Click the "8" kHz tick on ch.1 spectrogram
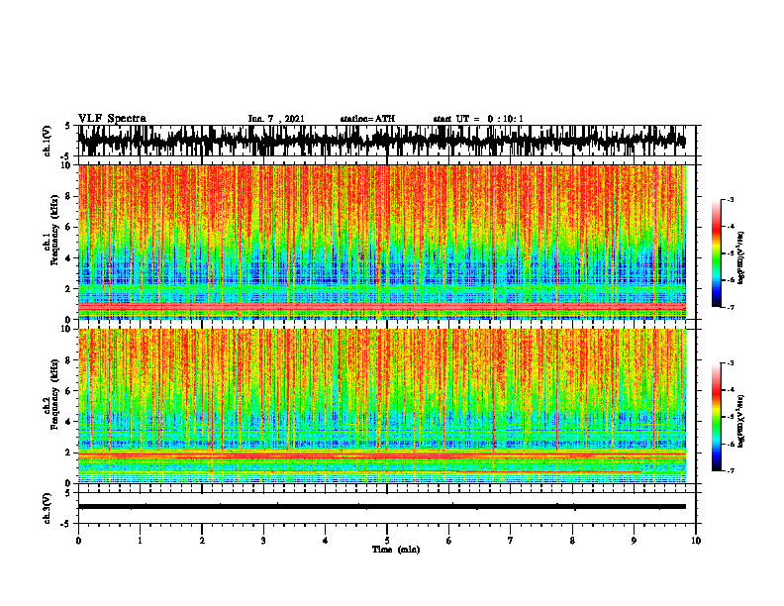The height and width of the screenshot is (606, 784). pos(69,196)
